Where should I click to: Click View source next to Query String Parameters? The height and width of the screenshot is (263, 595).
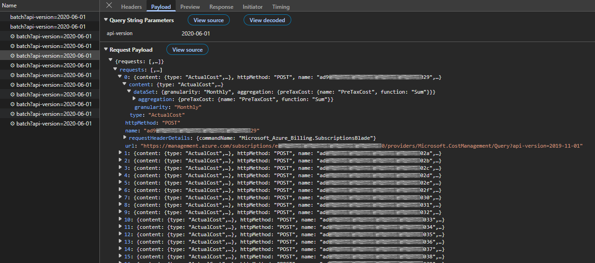209,20
